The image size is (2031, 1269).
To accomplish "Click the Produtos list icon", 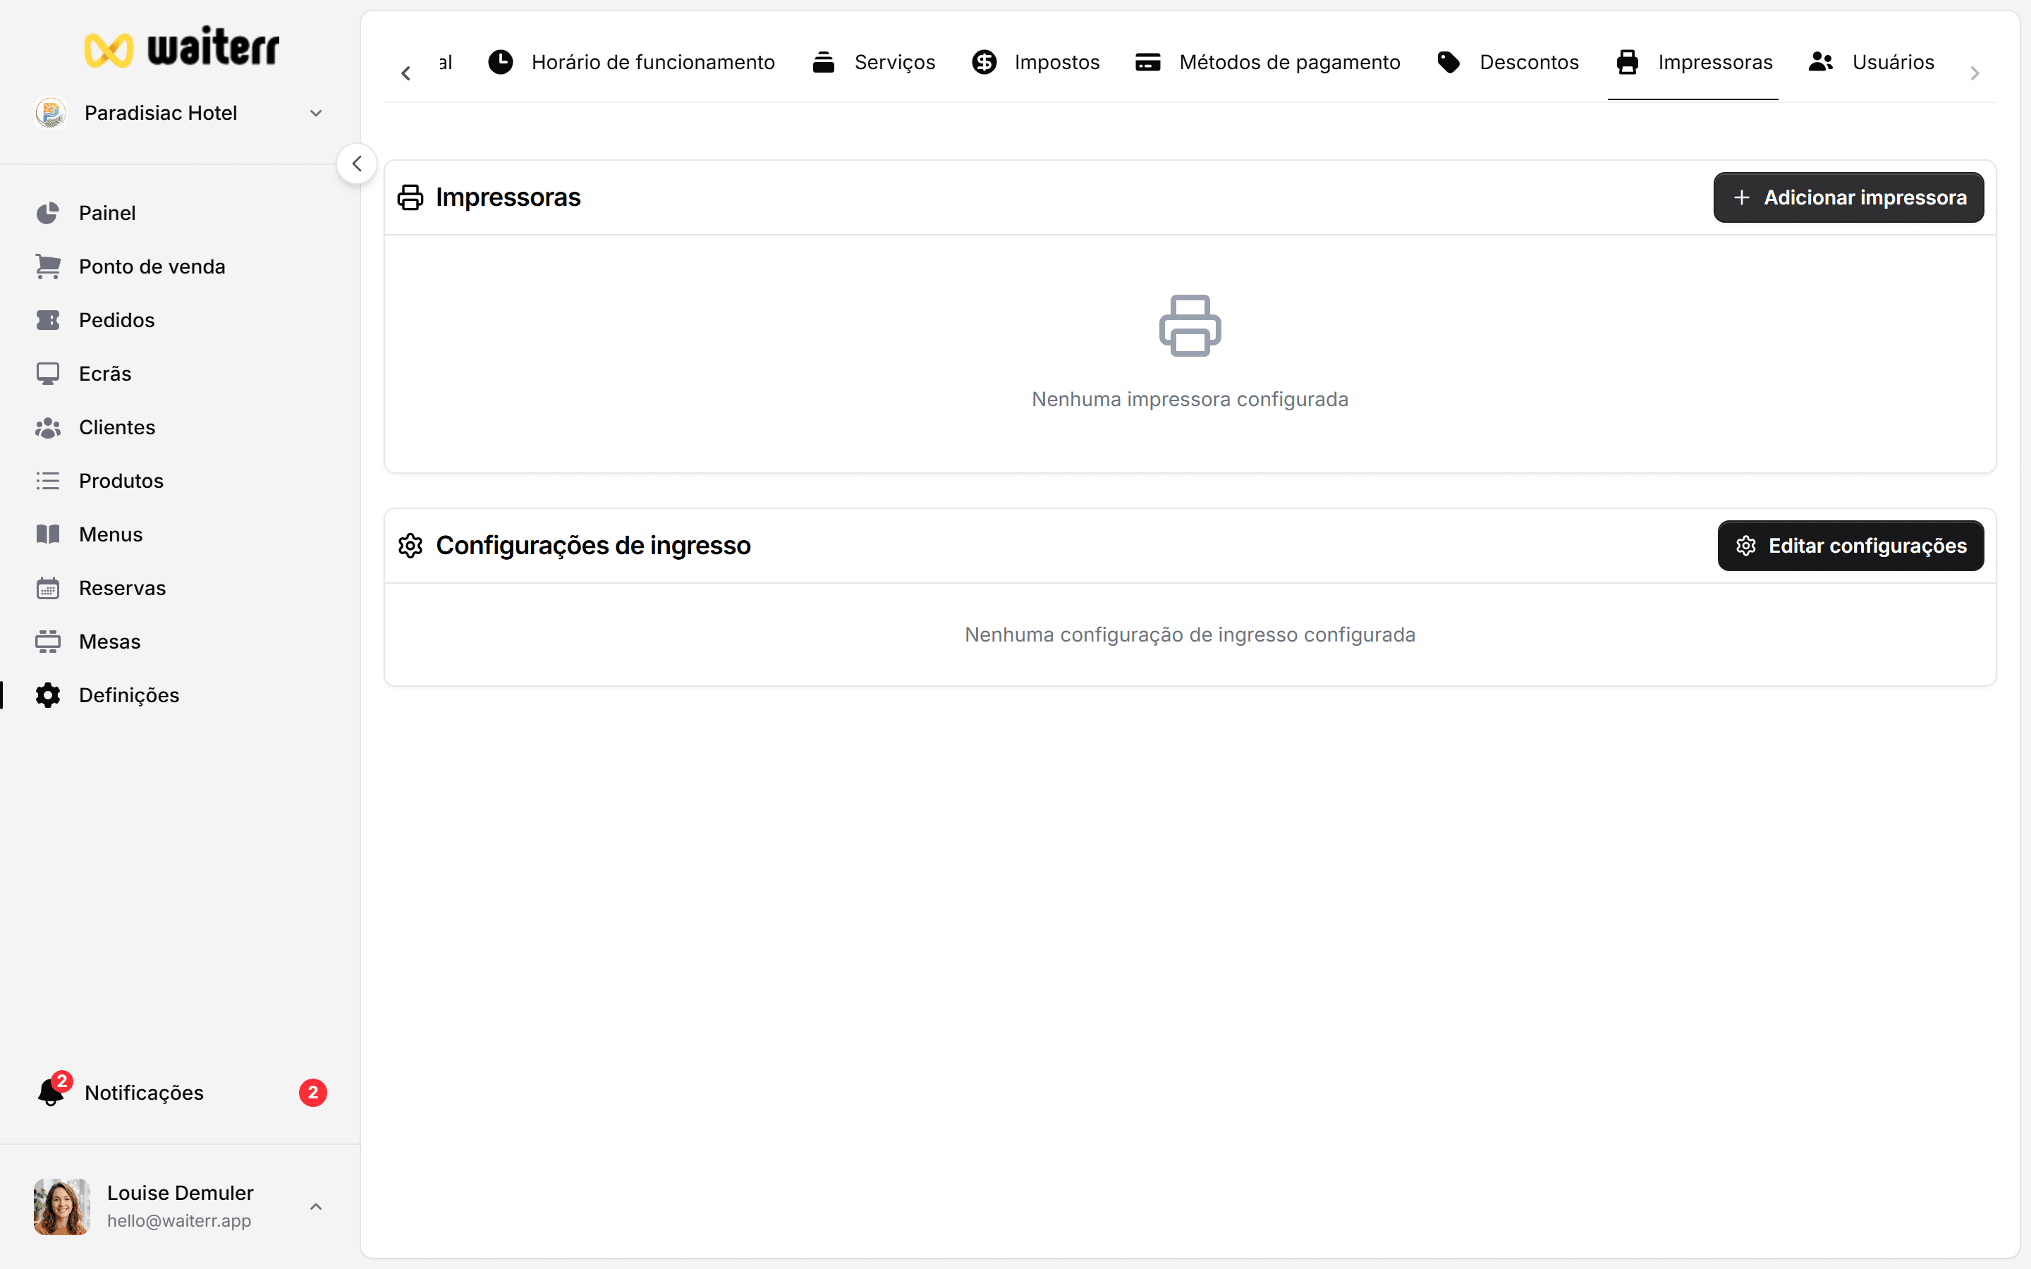I will point(48,481).
